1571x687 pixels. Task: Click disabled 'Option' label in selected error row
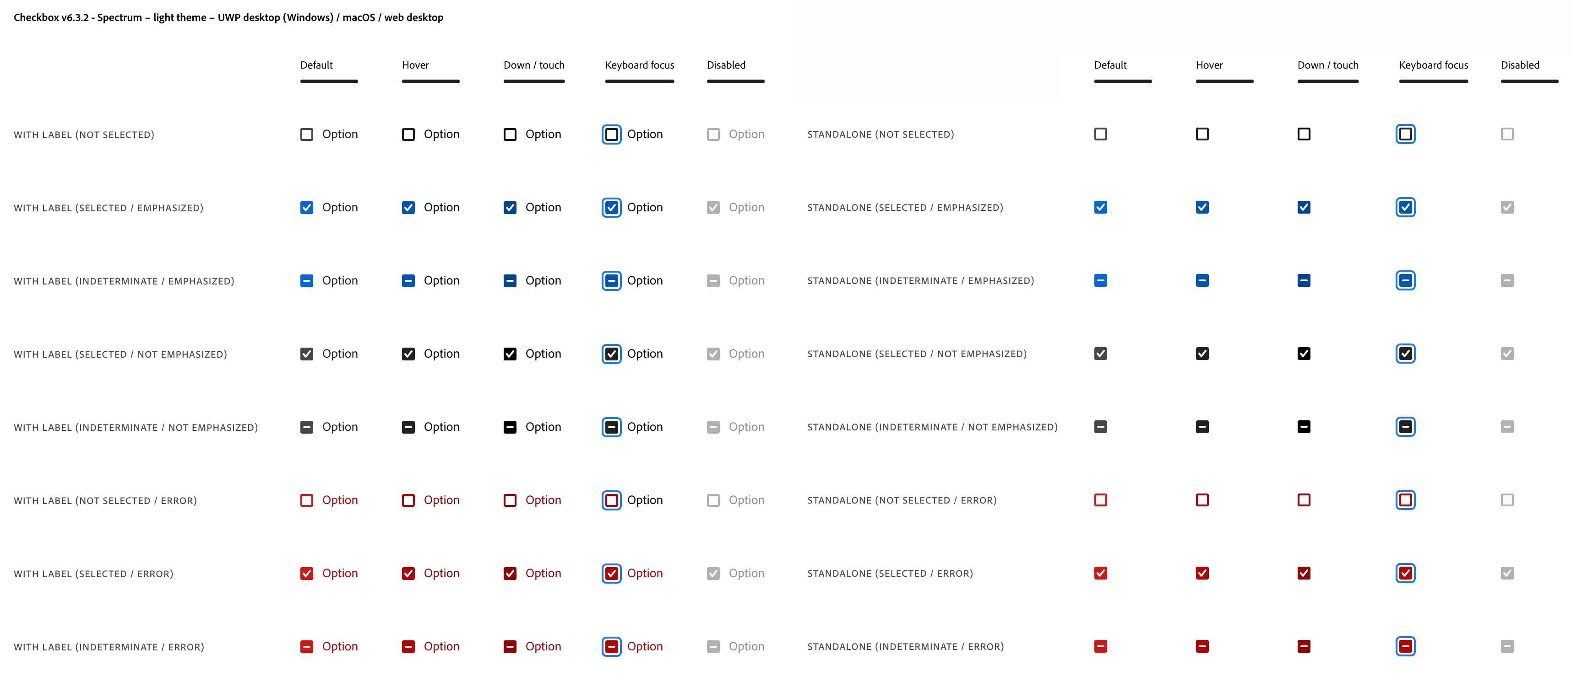coord(746,573)
